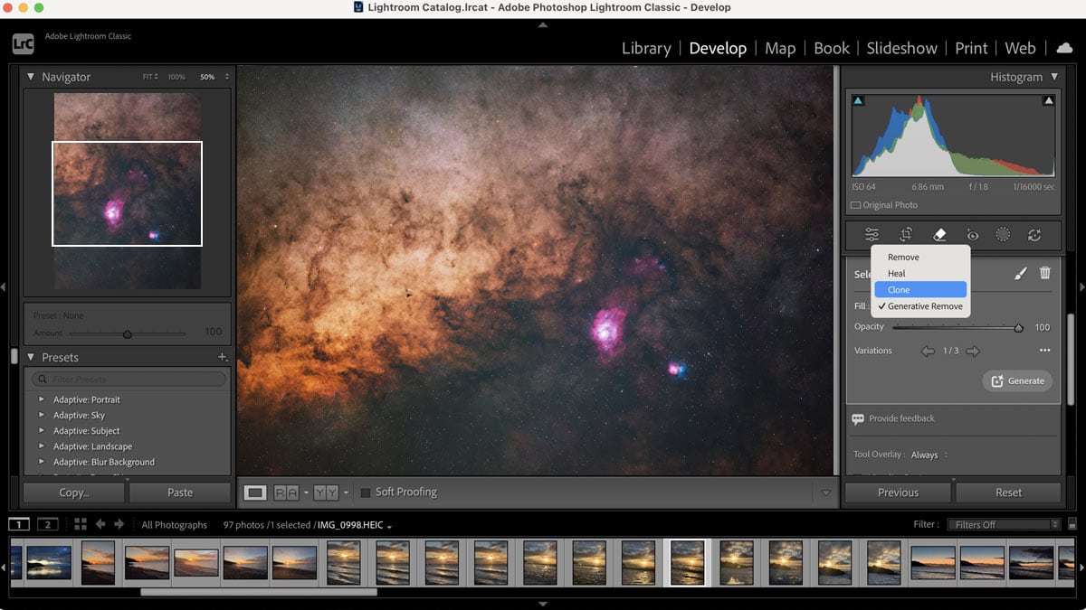The width and height of the screenshot is (1086, 610).
Task: Click the Reset button
Action: (1008, 493)
